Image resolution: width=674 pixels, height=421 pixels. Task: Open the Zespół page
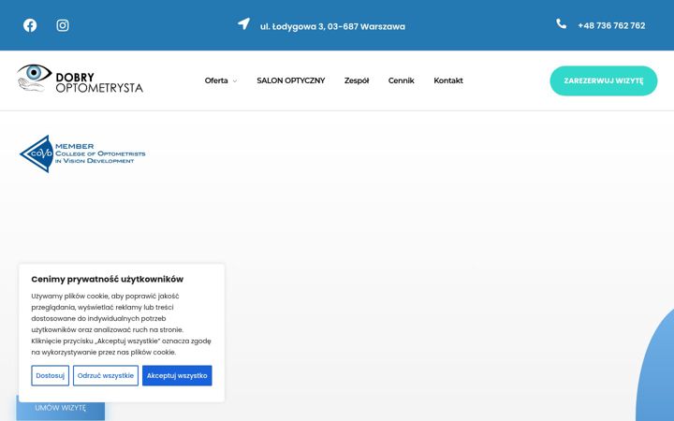[x=357, y=80]
